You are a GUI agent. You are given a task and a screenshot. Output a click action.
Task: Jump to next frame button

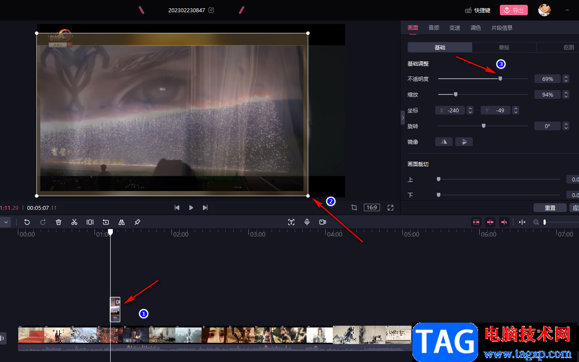(205, 208)
